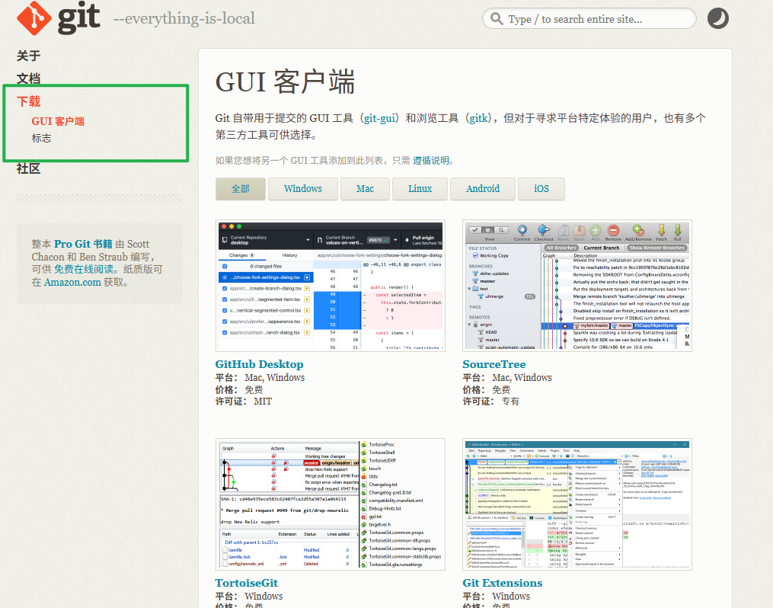
Task: Open the 下载 sidebar section
Action: click(29, 101)
